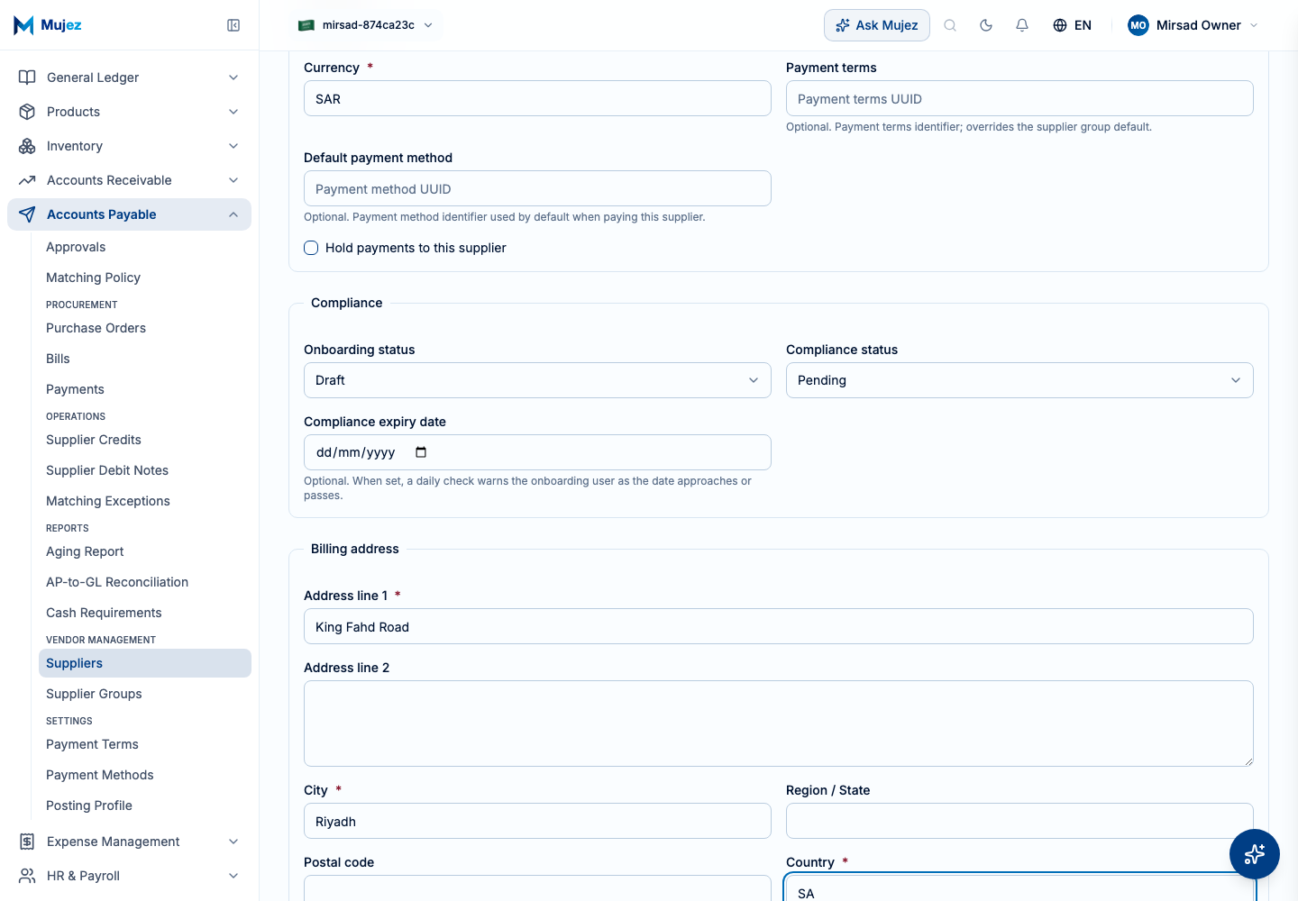The height and width of the screenshot is (901, 1298).
Task: Collapse Accounts Payable chevron
Action: click(x=233, y=214)
